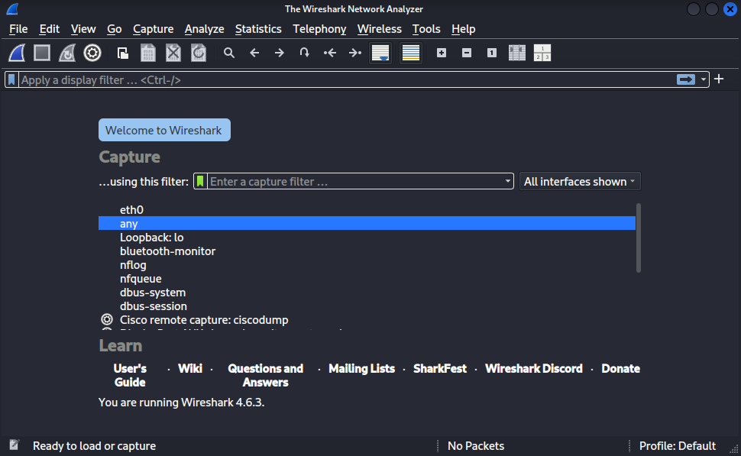Screen dimensions: 741x456
Task: Open the Analyze menu
Action: pyautogui.click(x=204, y=29)
